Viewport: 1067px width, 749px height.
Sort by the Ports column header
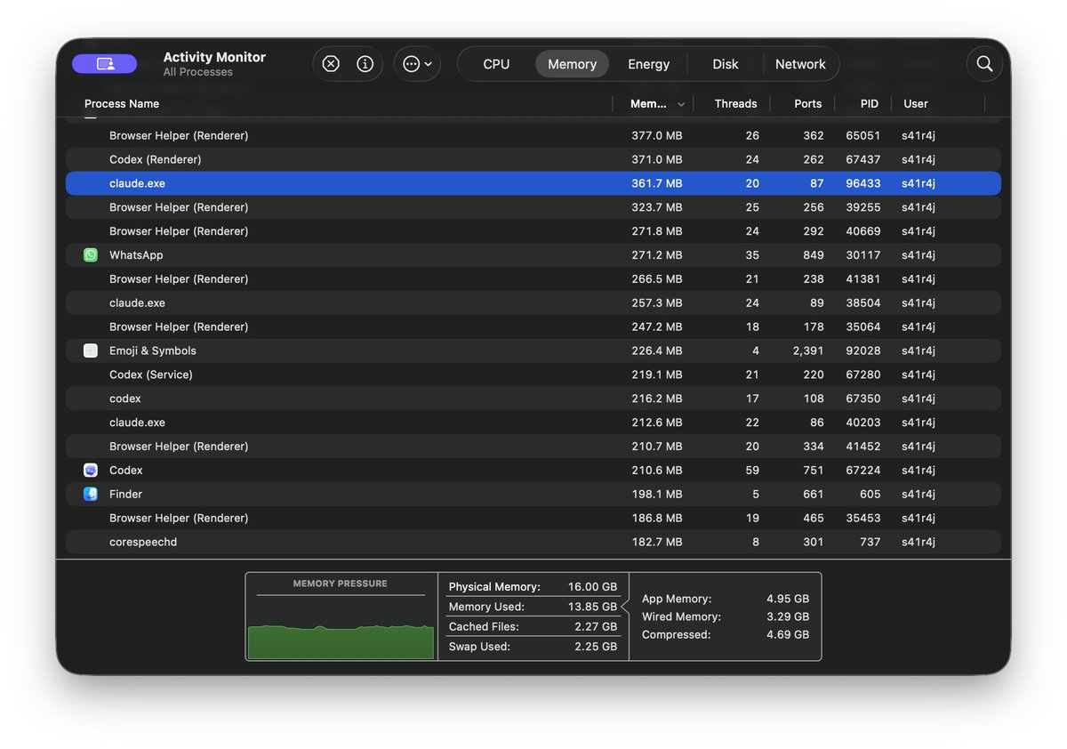pyautogui.click(x=807, y=104)
